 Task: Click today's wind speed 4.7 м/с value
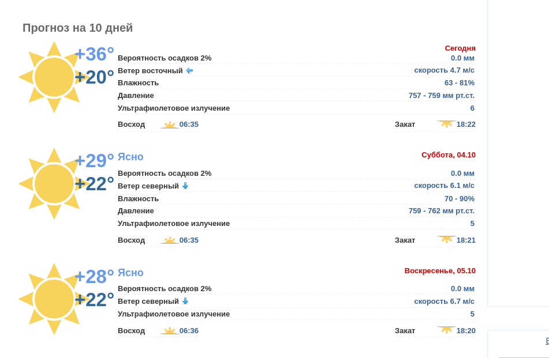444,70
